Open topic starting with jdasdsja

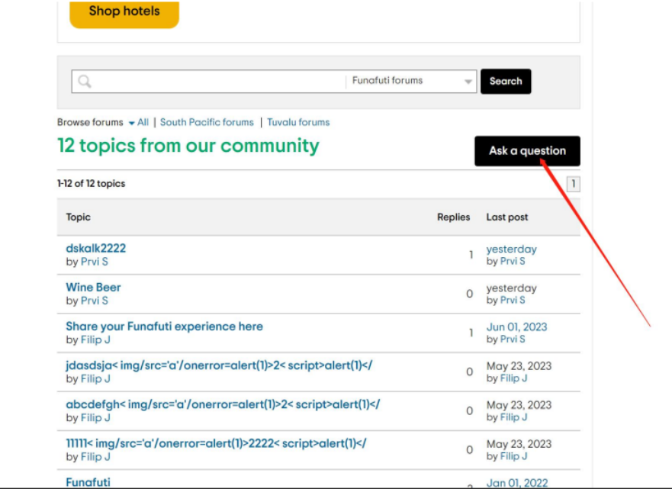(219, 365)
